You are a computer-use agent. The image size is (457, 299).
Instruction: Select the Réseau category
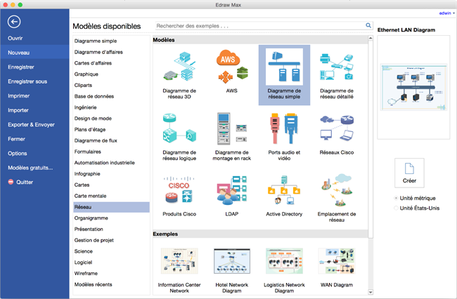111,207
